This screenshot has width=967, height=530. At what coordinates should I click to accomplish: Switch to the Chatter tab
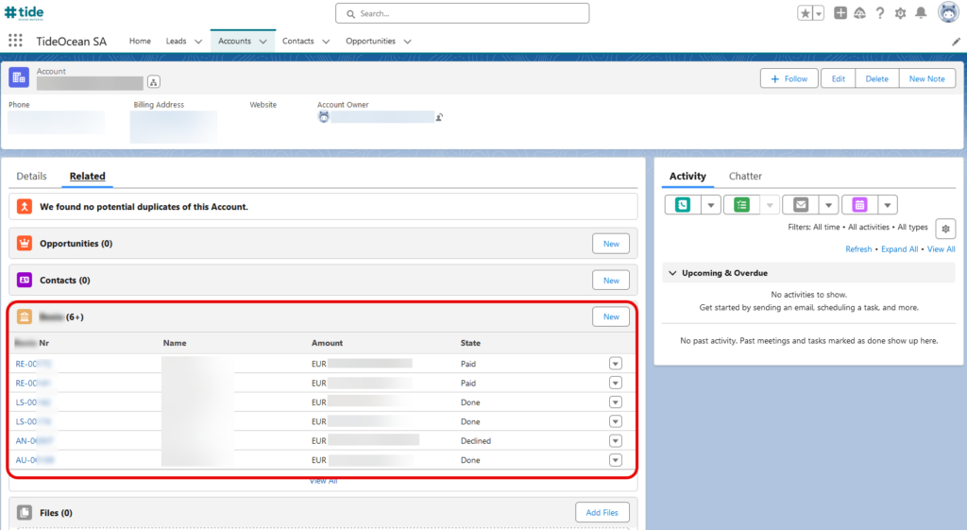[745, 177]
